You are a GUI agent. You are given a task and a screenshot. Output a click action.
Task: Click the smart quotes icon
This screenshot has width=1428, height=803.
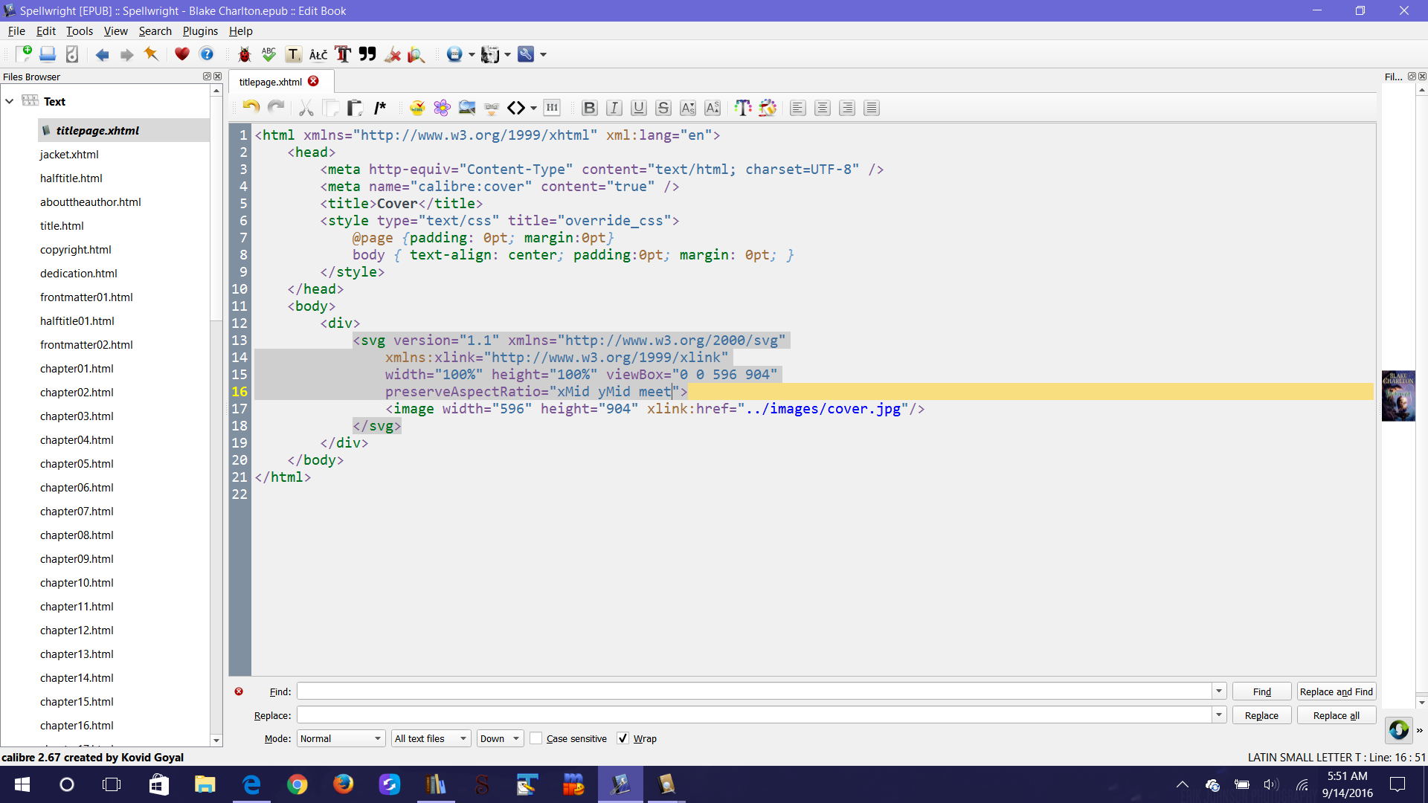point(367,54)
